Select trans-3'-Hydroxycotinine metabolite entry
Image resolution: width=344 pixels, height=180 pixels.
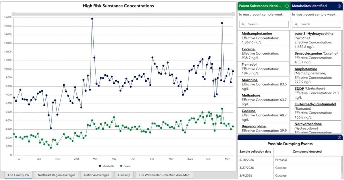tap(314, 33)
